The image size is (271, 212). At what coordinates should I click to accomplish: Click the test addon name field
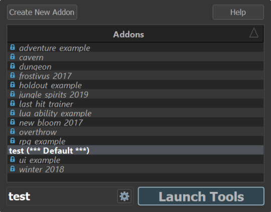pyautogui.click(x=62, y=196)
